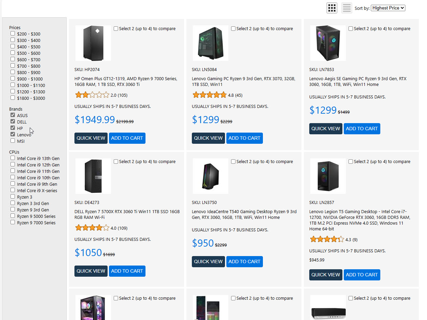
Task: Click the HP Omen 2.0 star rating
Action: tap(92, 95)
